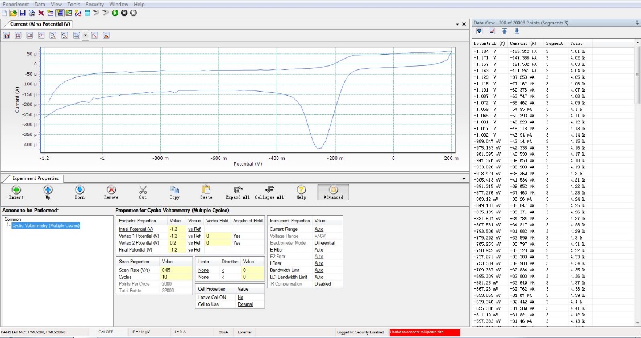This screenshot has width=641, height=338.
Task: Click the filter icon in Data View
Action: [479, 31]
